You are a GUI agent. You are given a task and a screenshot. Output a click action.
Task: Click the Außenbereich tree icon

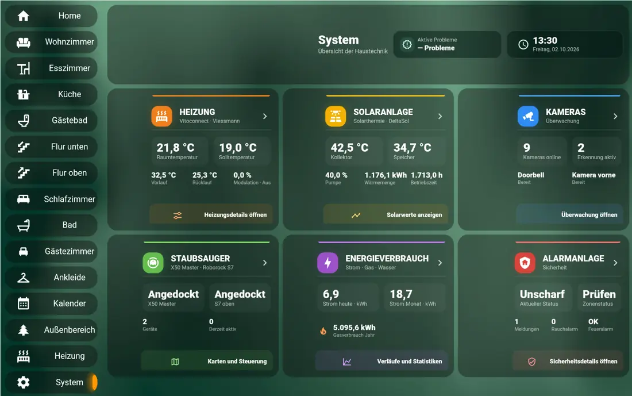tap(24, 330)
